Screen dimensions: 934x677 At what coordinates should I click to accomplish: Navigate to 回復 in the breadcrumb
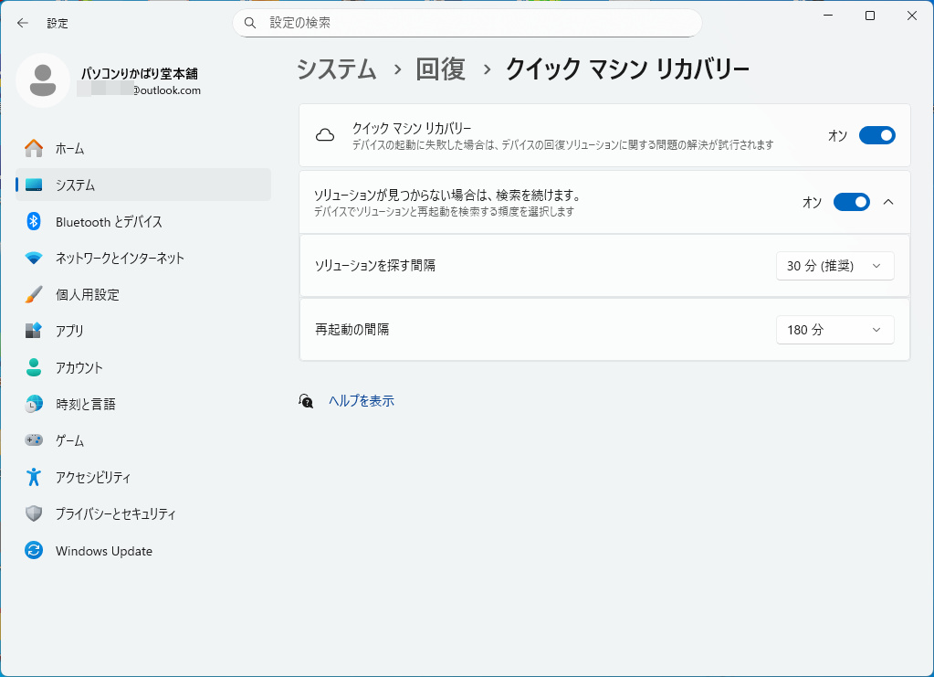(x=440, y=69)
